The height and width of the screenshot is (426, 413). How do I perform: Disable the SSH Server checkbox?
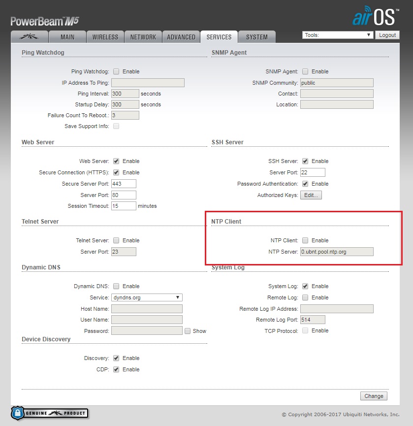[x=305, y=161]
